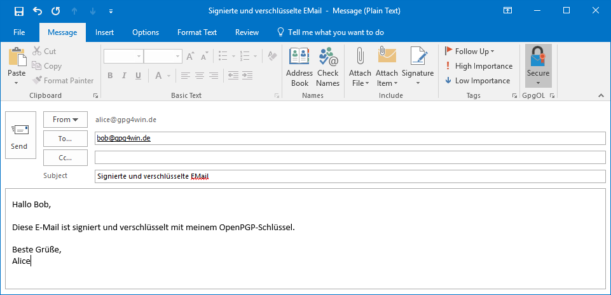Click the Attach File paperclip icon
Image resolution: width=611 pixels, height=295 pixels.
tap(360, 57)
